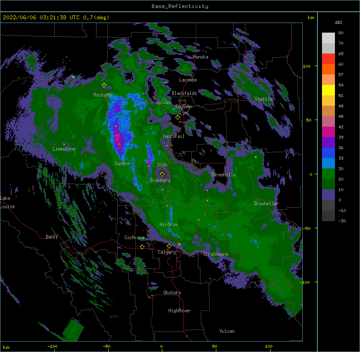Click the Lake Louise label
This screenshot has height=352, width=360.
pyautogui.click(x=7, y=202)
